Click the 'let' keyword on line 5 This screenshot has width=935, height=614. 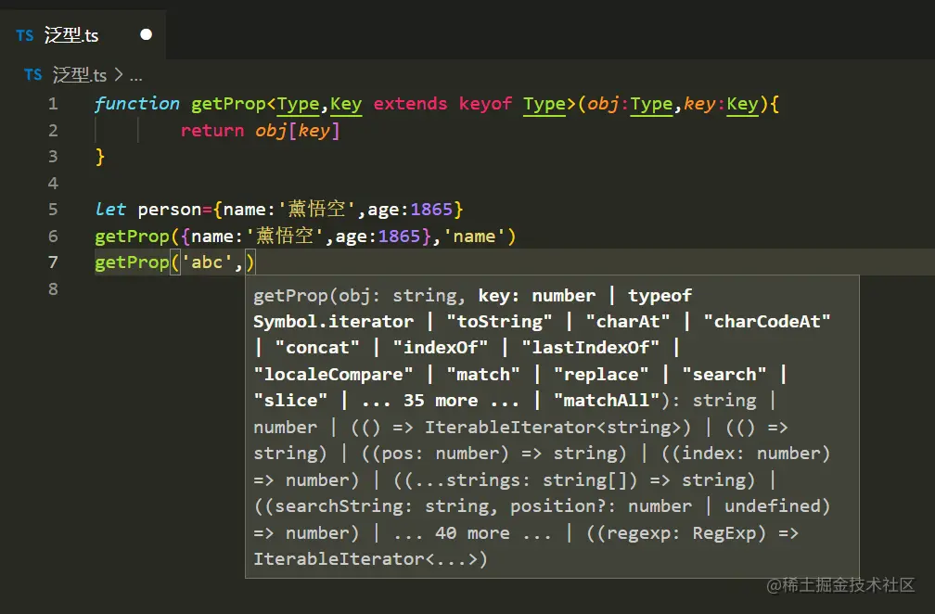[x=110, y=210]
